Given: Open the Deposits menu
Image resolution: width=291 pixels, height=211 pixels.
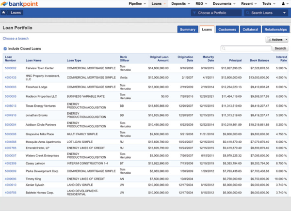Looking at the screenshot, I should 180,3.
